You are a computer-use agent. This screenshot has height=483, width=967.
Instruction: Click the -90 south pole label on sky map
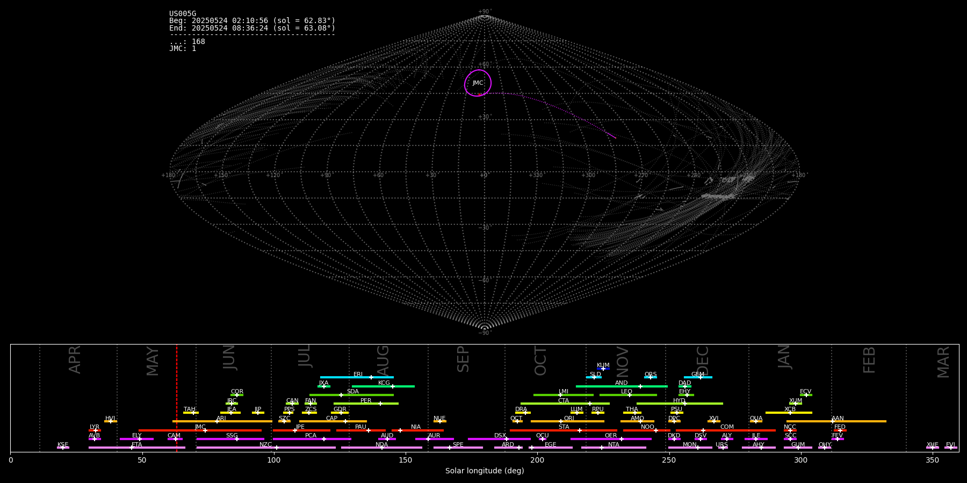(x=485, y=333)
